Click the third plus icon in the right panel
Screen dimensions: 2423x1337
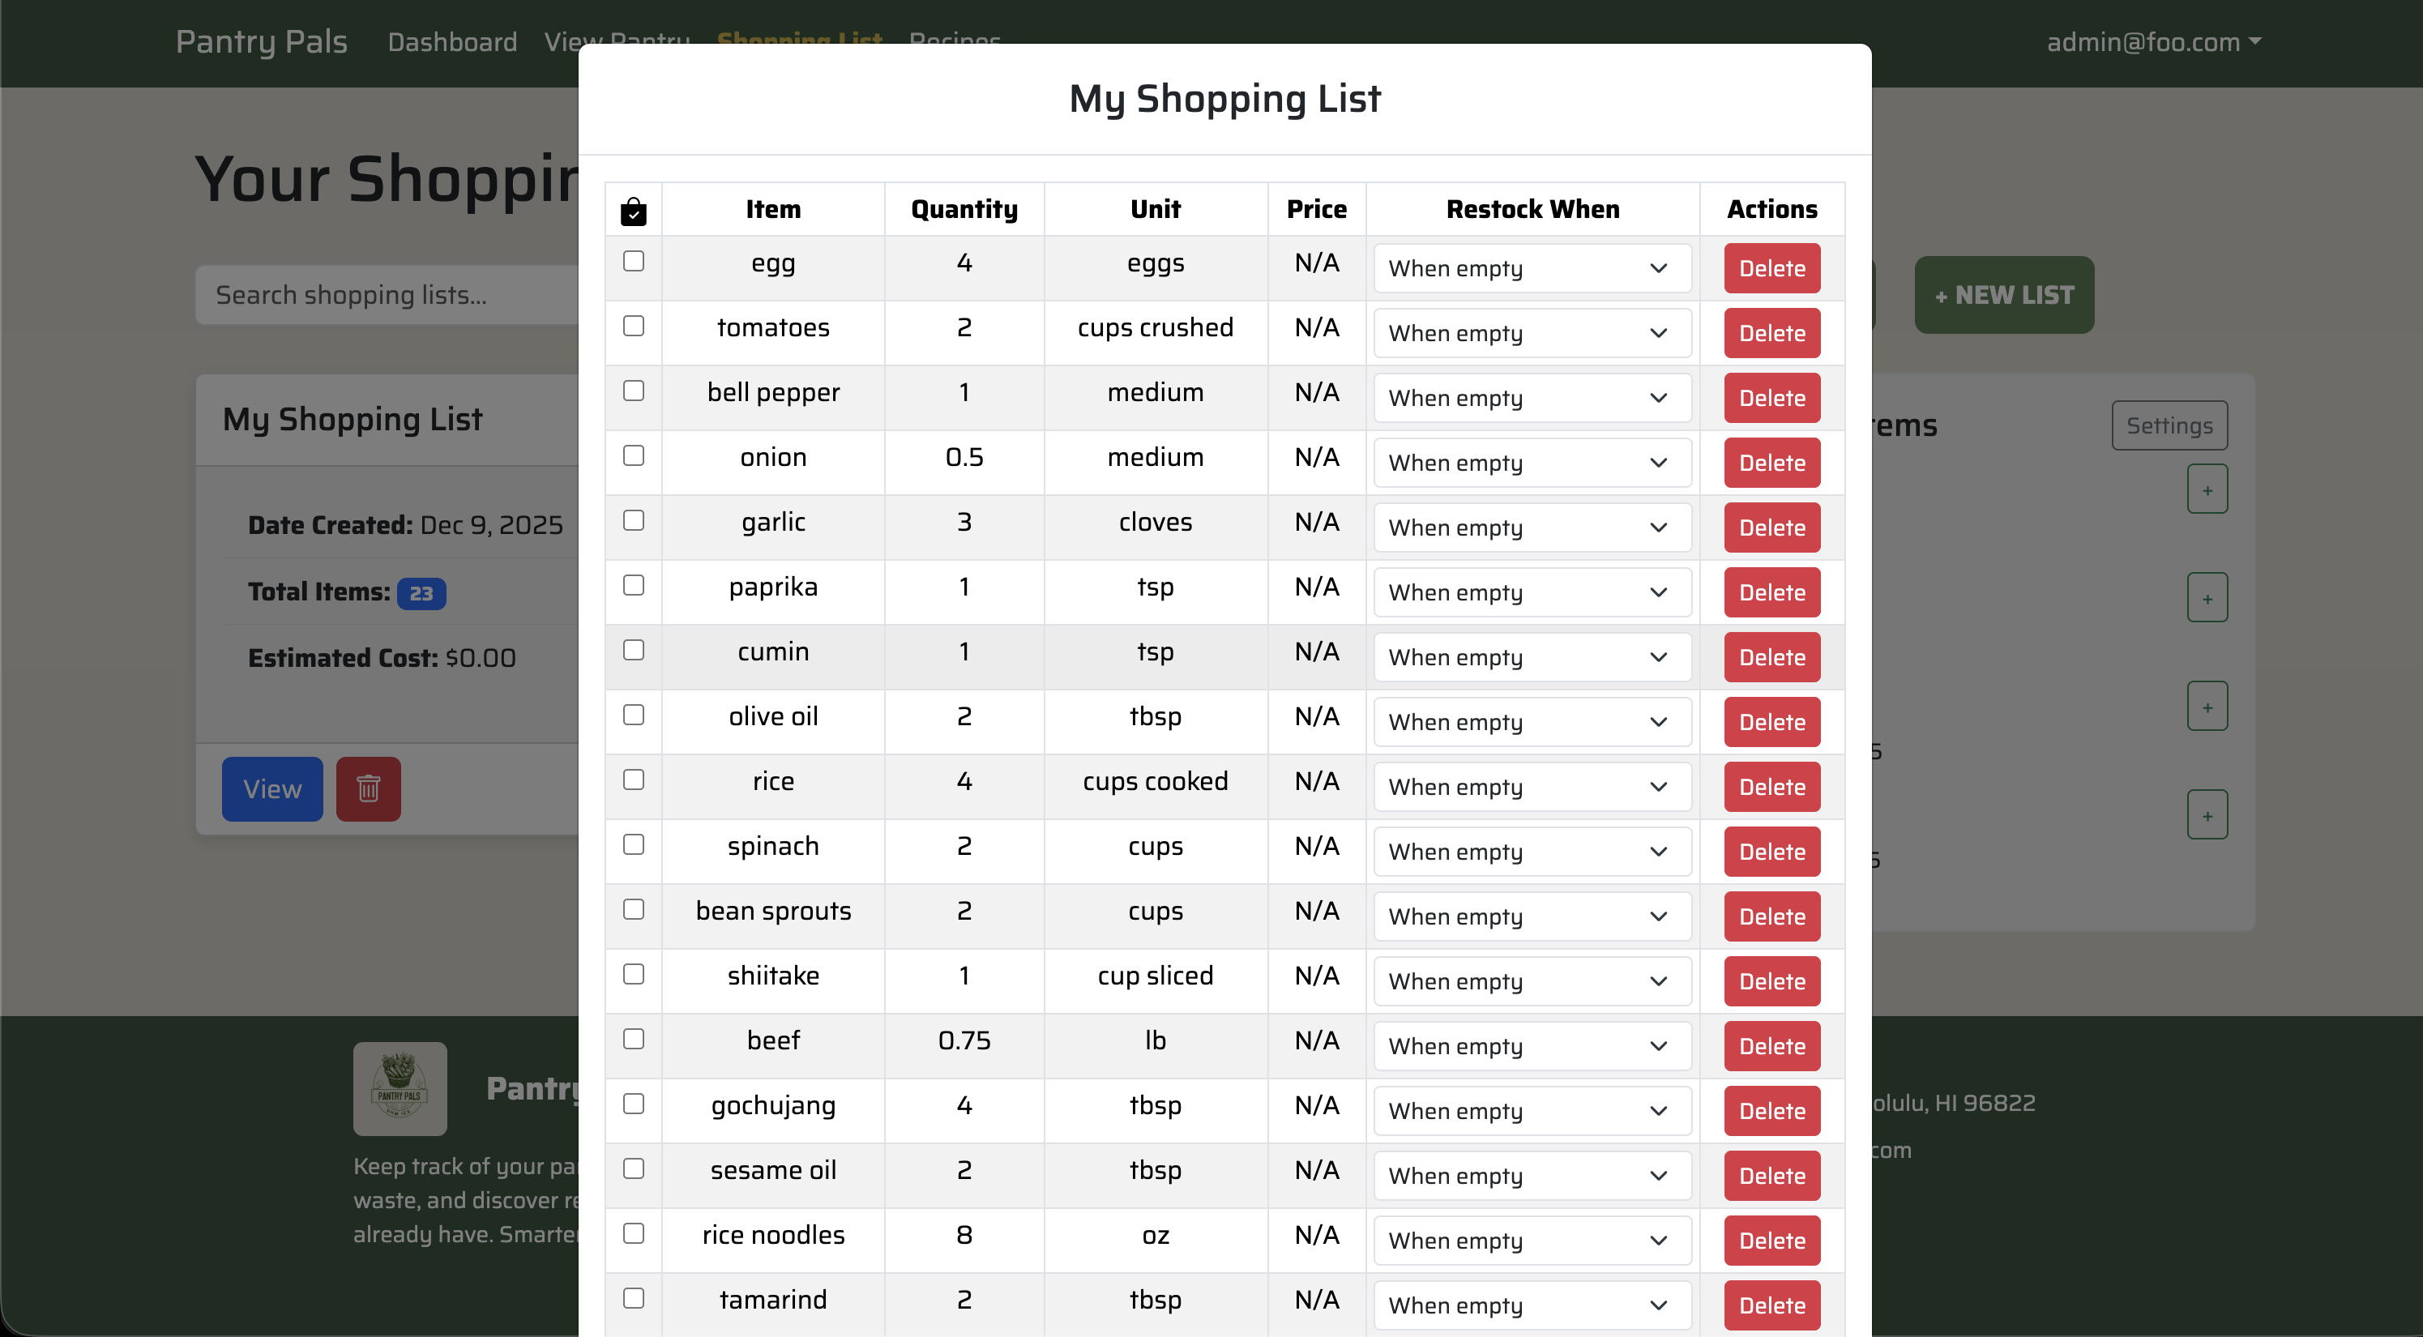click(x=2207, y=705)
